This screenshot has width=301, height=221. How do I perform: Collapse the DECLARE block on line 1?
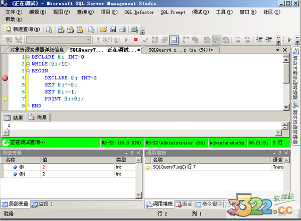click(28, 57)
